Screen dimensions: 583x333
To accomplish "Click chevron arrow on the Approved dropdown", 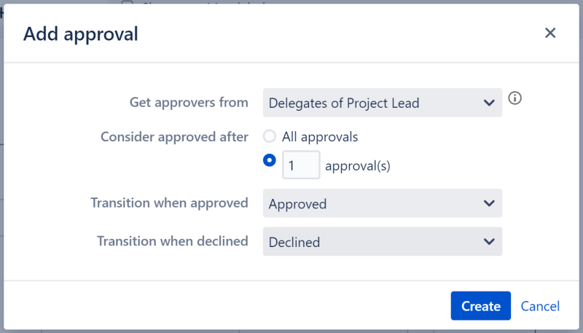I will tap(489, 203).
